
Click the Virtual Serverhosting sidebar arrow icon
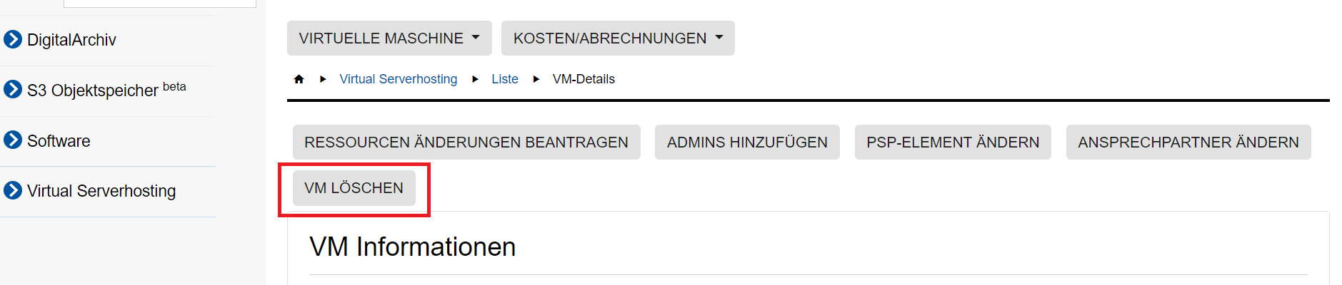[13, 190]
